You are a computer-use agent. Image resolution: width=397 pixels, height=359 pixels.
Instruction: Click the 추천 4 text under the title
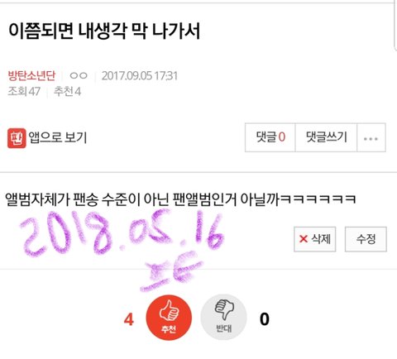(67, 92)
